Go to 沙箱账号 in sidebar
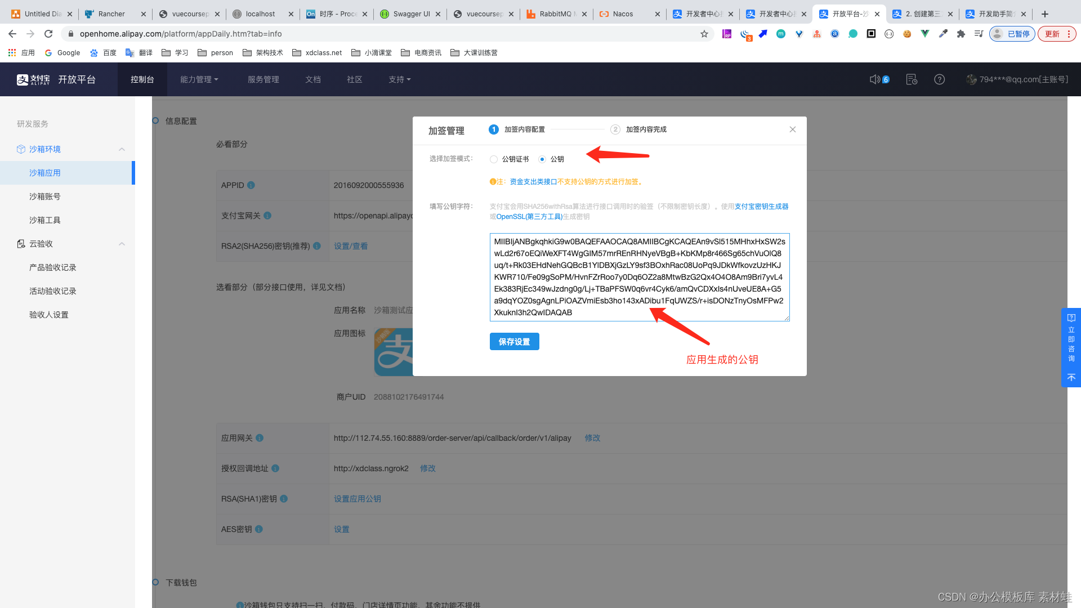 click(45, 196)
